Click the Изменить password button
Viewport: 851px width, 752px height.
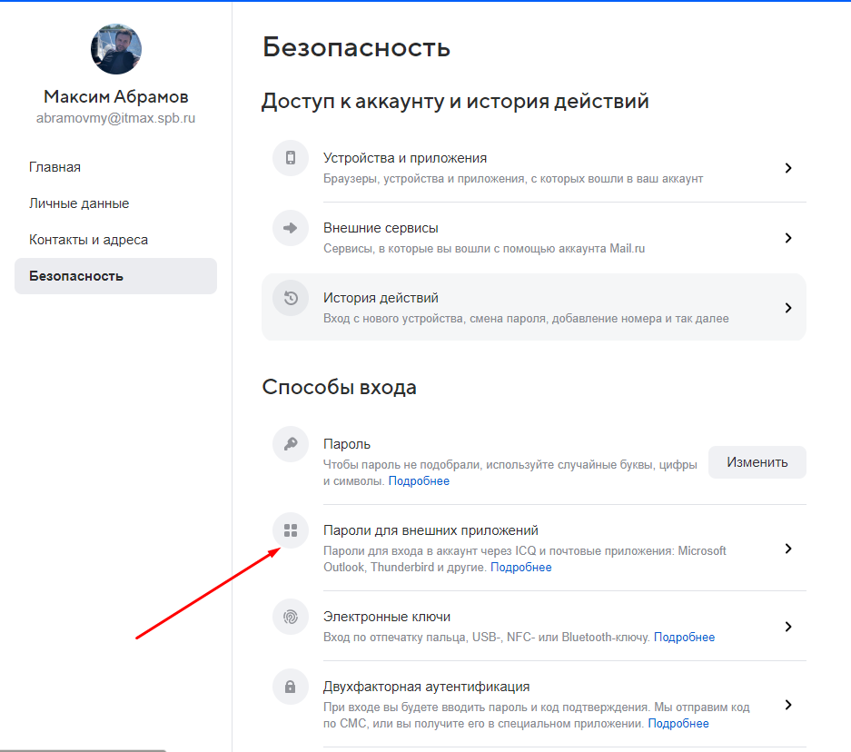click(757, 462)
